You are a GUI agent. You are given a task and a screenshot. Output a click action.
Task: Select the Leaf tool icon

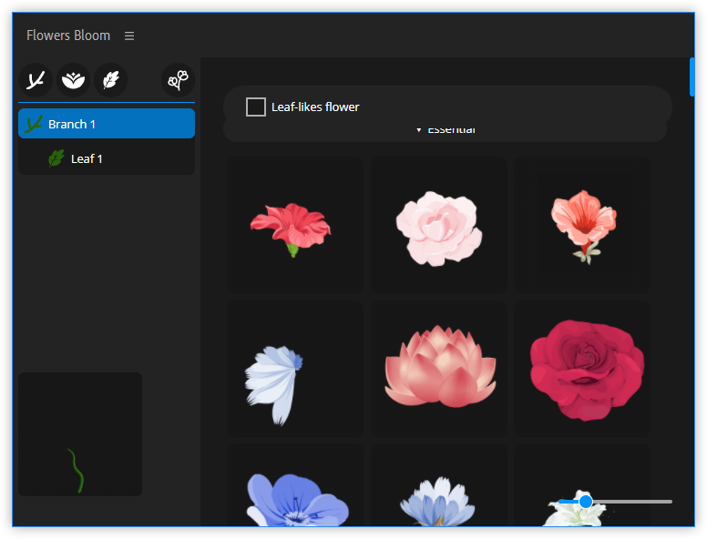click(110, 80)
